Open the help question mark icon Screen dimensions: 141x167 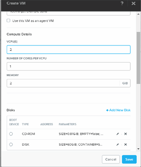(122, 3)
